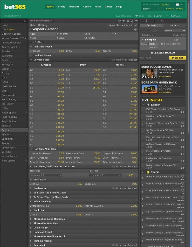Image resolution: width=192 pixels, height=247 pixels.
Task: Collapse the left sports sidebar arrows
Action: coord(25,21)
